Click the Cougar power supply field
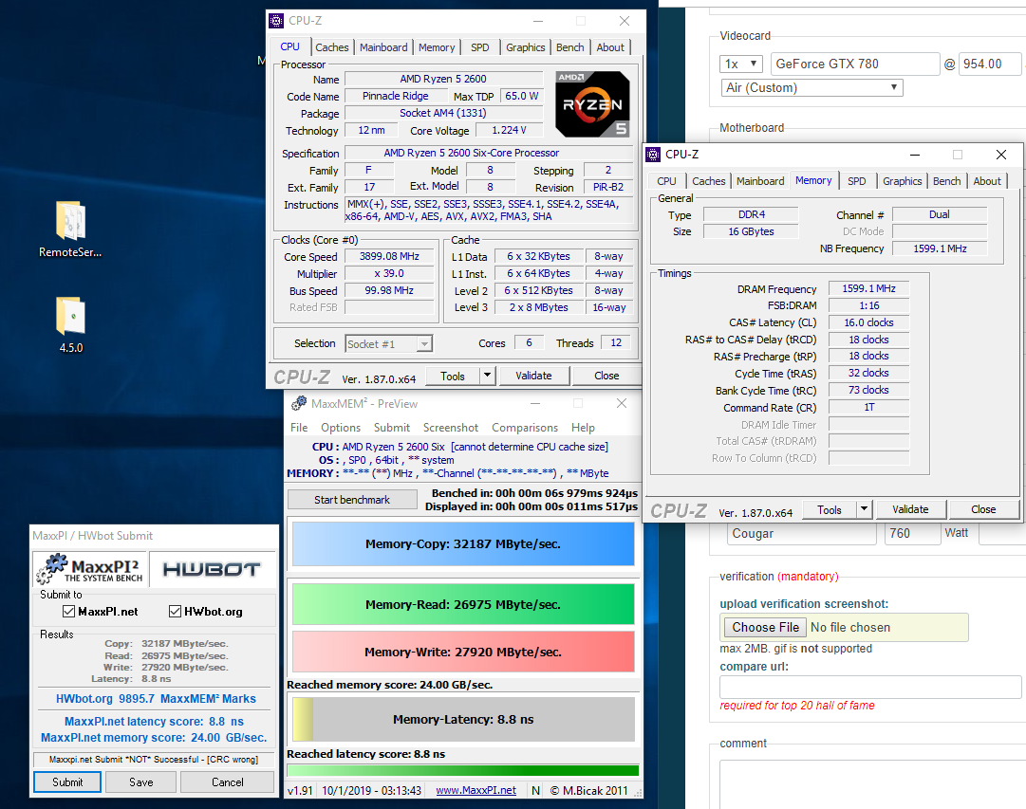The height and width of the screenshot is (809, 1026). [802, 534]
